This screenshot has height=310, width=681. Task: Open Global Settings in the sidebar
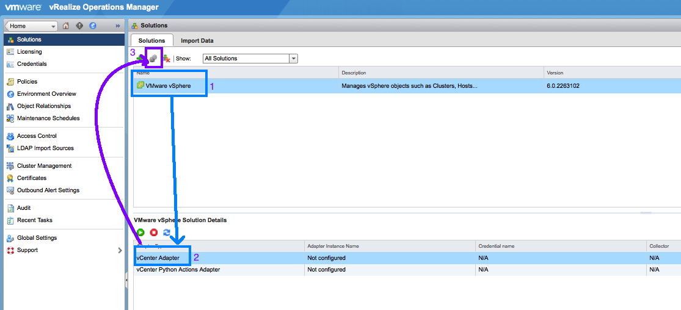[x=37, y=238]
